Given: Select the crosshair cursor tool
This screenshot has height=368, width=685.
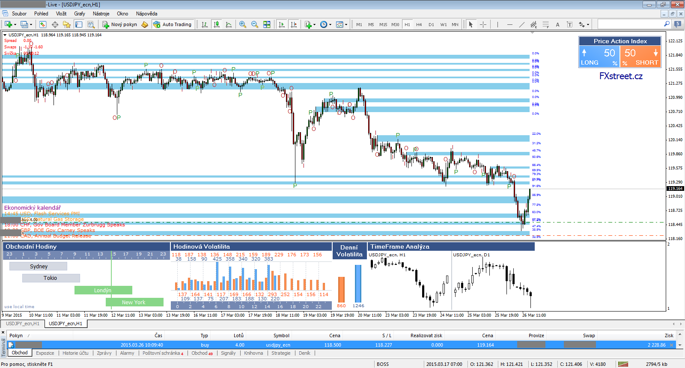Looking at the screenshot, I should pyautogui.click(x=483, y=24).
